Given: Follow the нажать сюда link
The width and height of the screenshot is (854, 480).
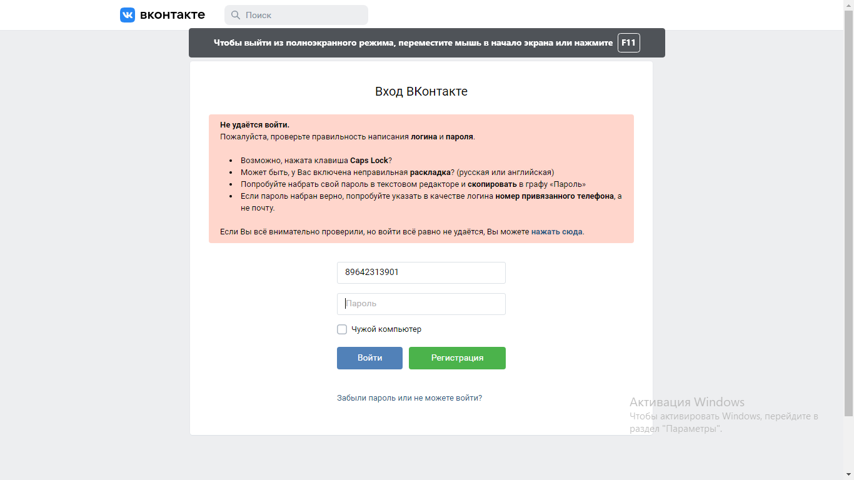Looking at the screenshot, I should pos(557,231).
